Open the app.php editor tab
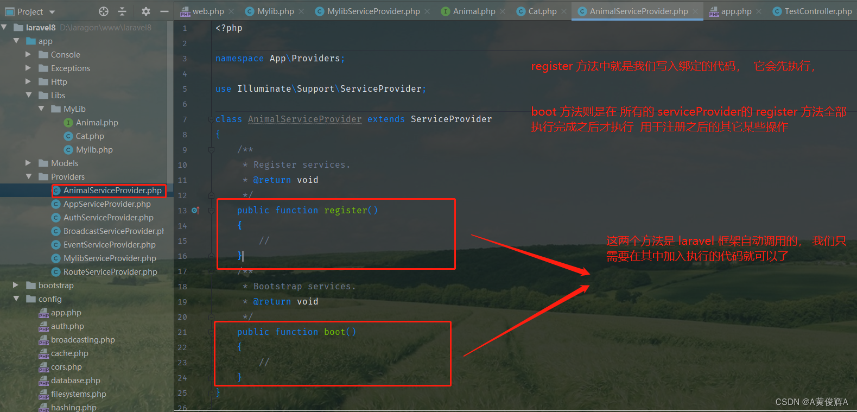Viewport: 857px width, 412px height. tap(736, 11)
